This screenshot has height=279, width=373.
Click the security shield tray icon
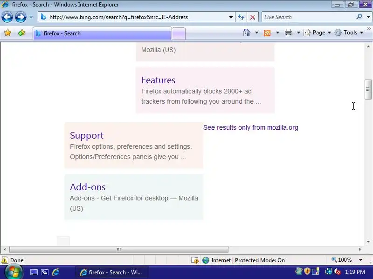307,271
